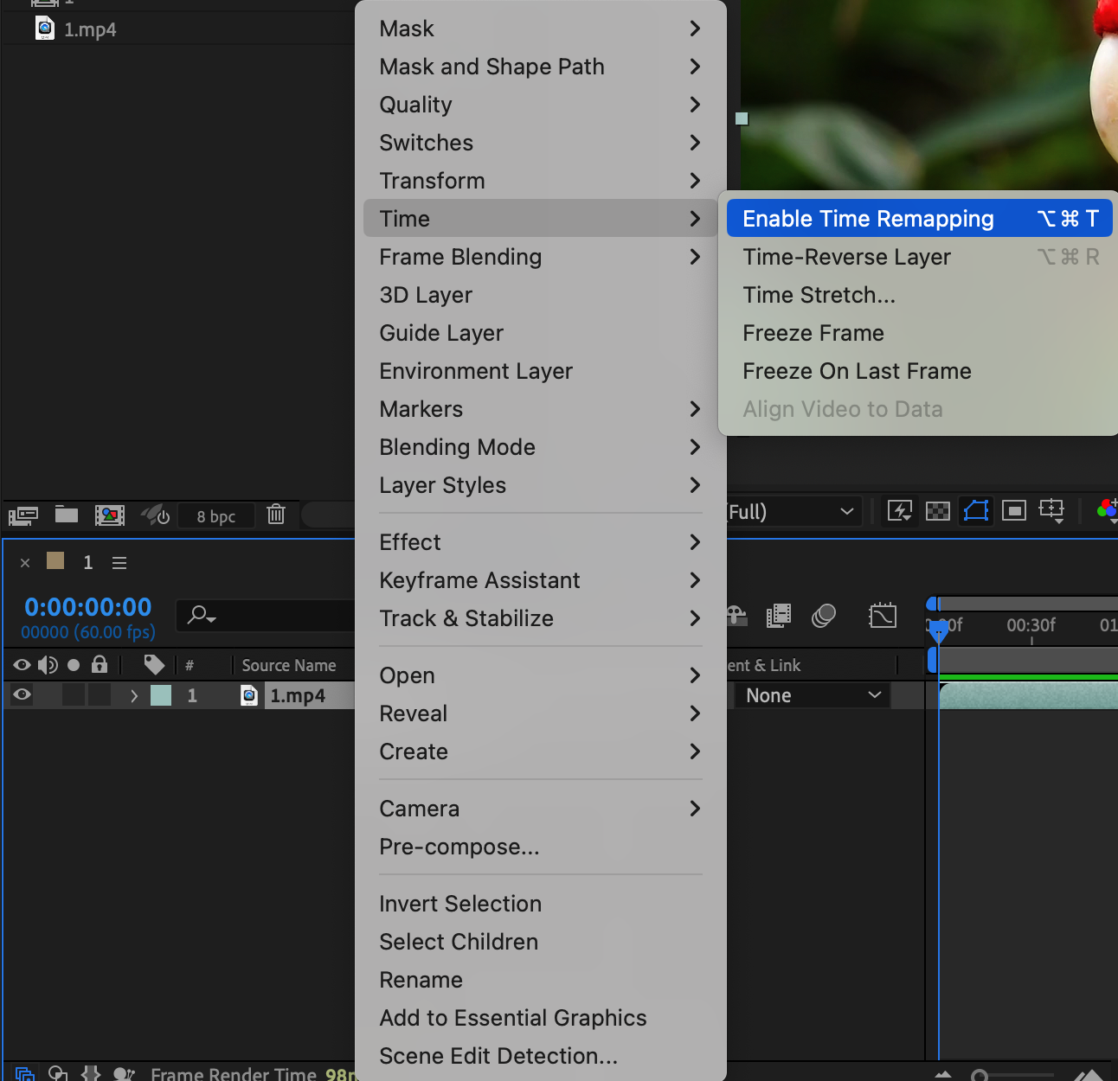The height and width of the screenshot is (1081, 1118).
Task: Delete selected item with trash icon
Action: pyautogui.click(x=276, y=515)
